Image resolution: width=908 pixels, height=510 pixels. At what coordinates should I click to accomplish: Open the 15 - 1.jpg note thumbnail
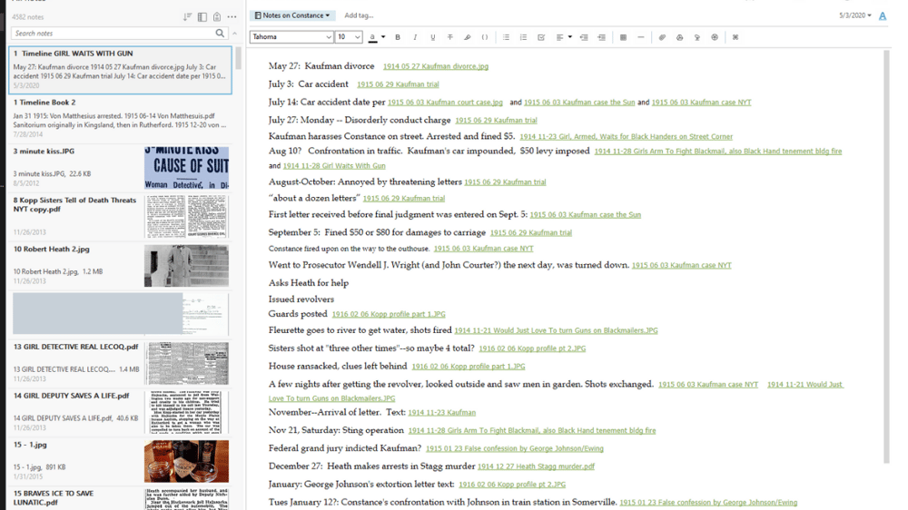(x=186, y=461)
